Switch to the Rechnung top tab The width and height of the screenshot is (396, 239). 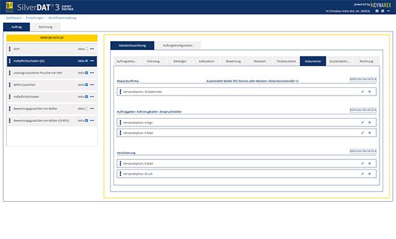tap(46, 27)
